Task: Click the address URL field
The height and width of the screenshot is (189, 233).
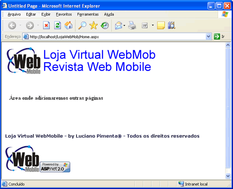Action: tap(118, 37)
